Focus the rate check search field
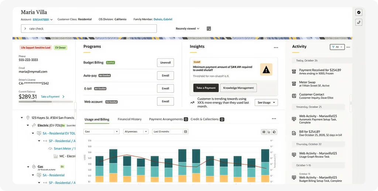 coord(89,29)
